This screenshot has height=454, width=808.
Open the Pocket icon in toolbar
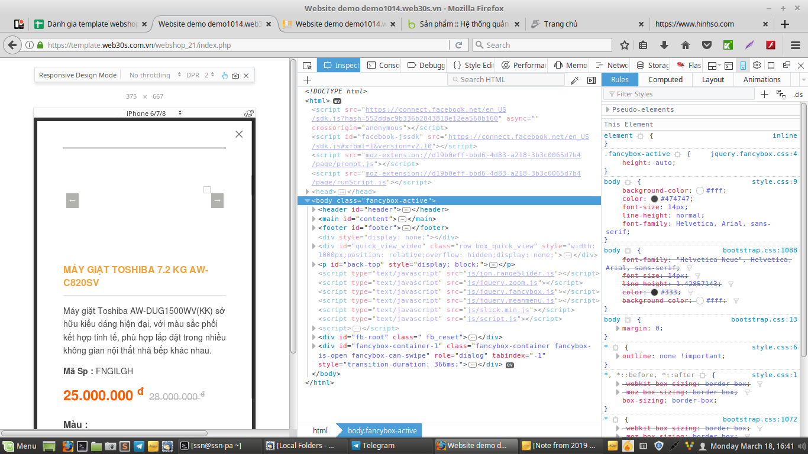[706, 45]
